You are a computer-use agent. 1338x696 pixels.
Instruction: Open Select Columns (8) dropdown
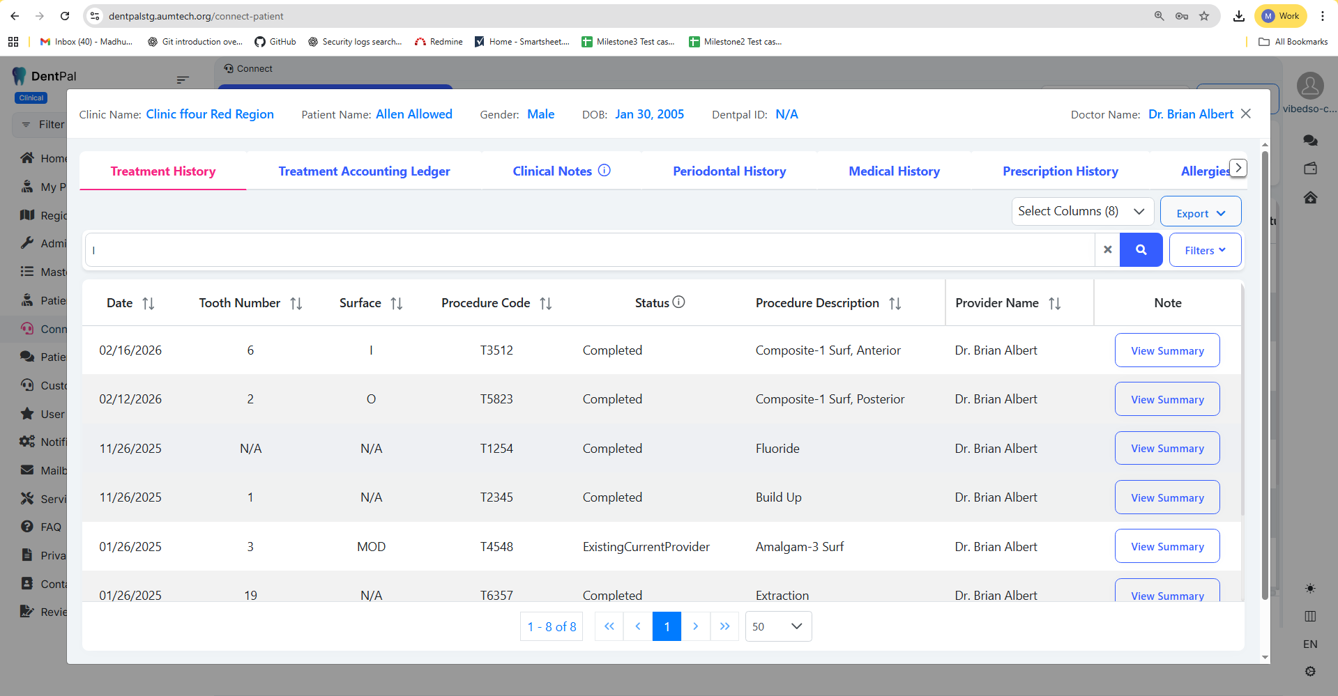[1082, 211]
